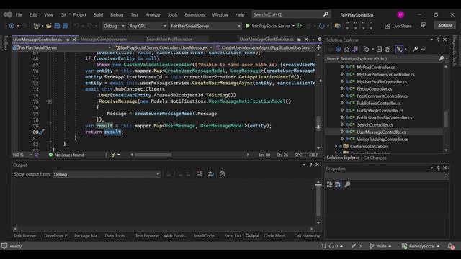
Task: Open Any CPU platform dropdown
Action: pos(148,26)
